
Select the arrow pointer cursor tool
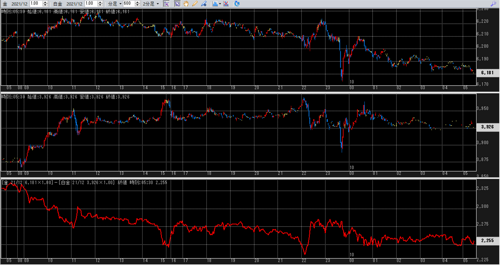pos(177,4)
